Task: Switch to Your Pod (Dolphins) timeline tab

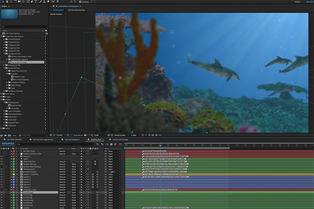Action: click(x=72, y=140)
